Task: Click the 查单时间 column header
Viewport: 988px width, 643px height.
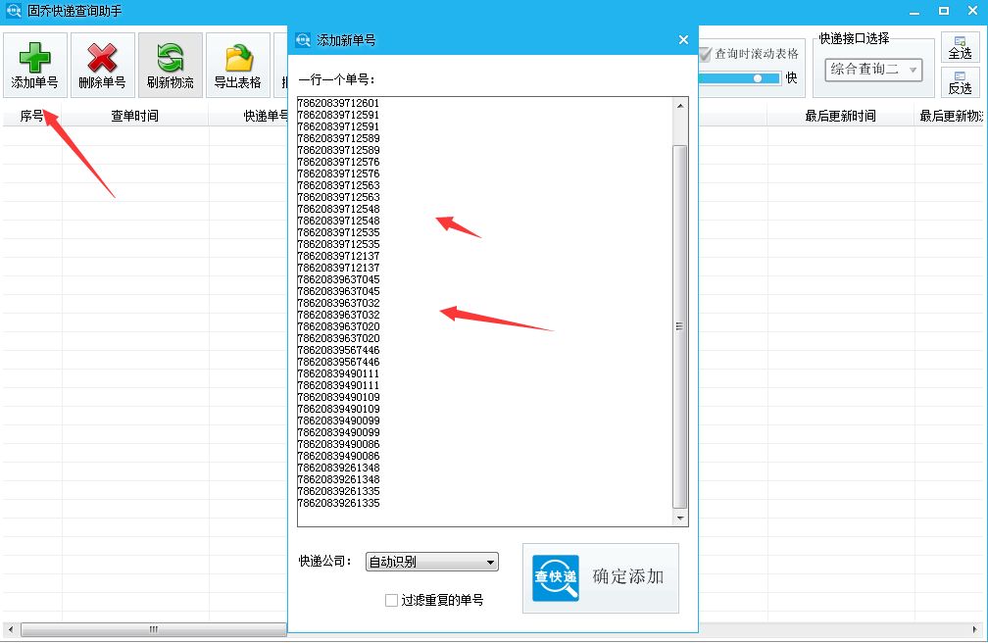Action: coord(135,116)
